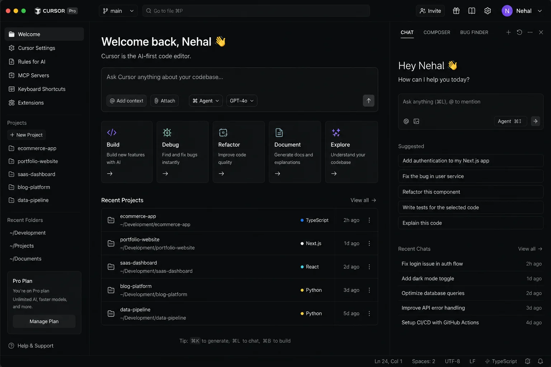Open chat panel more options ellipsis
This screenshot has width=551, height=367.
point(530,32)
